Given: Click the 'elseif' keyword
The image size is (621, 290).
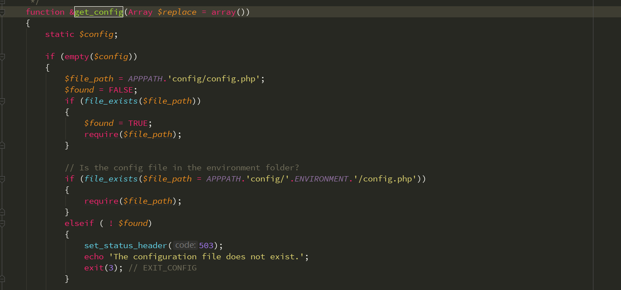Looking at the screenshot, I should click(79, 223).
